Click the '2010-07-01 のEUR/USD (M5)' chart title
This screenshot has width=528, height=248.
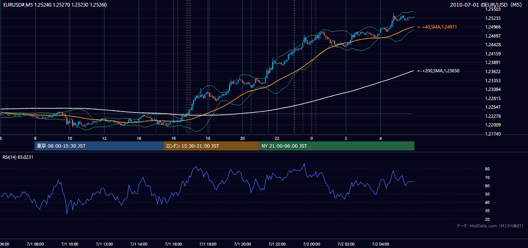pyautogui.click(x=487, y=5)
